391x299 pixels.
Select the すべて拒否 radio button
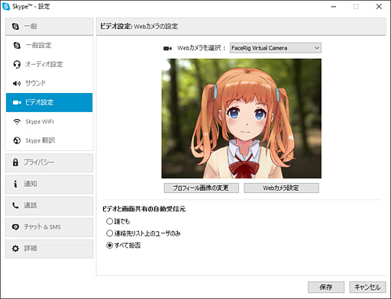[x=109, y=245]
